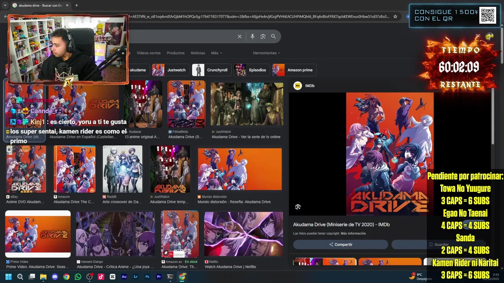Open a new browser tab
Image resolution: width=504 pixels, height=283 pixels.
point(76,6)
